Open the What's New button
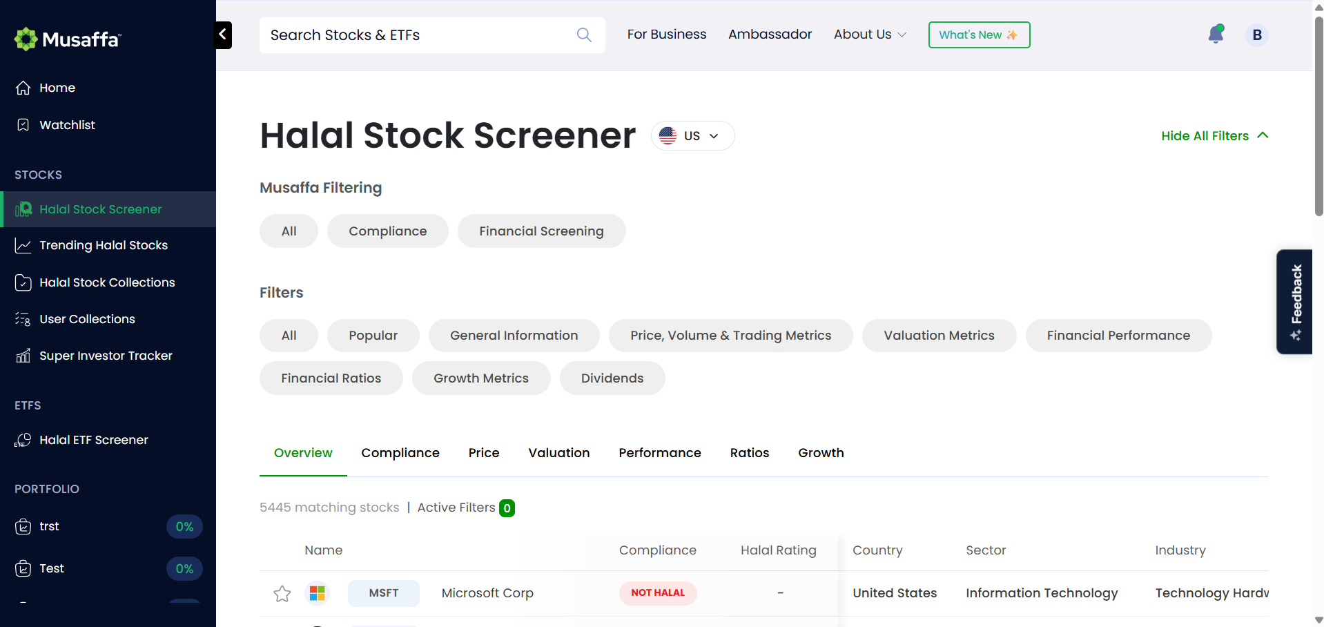 click(x=979, y=35)
